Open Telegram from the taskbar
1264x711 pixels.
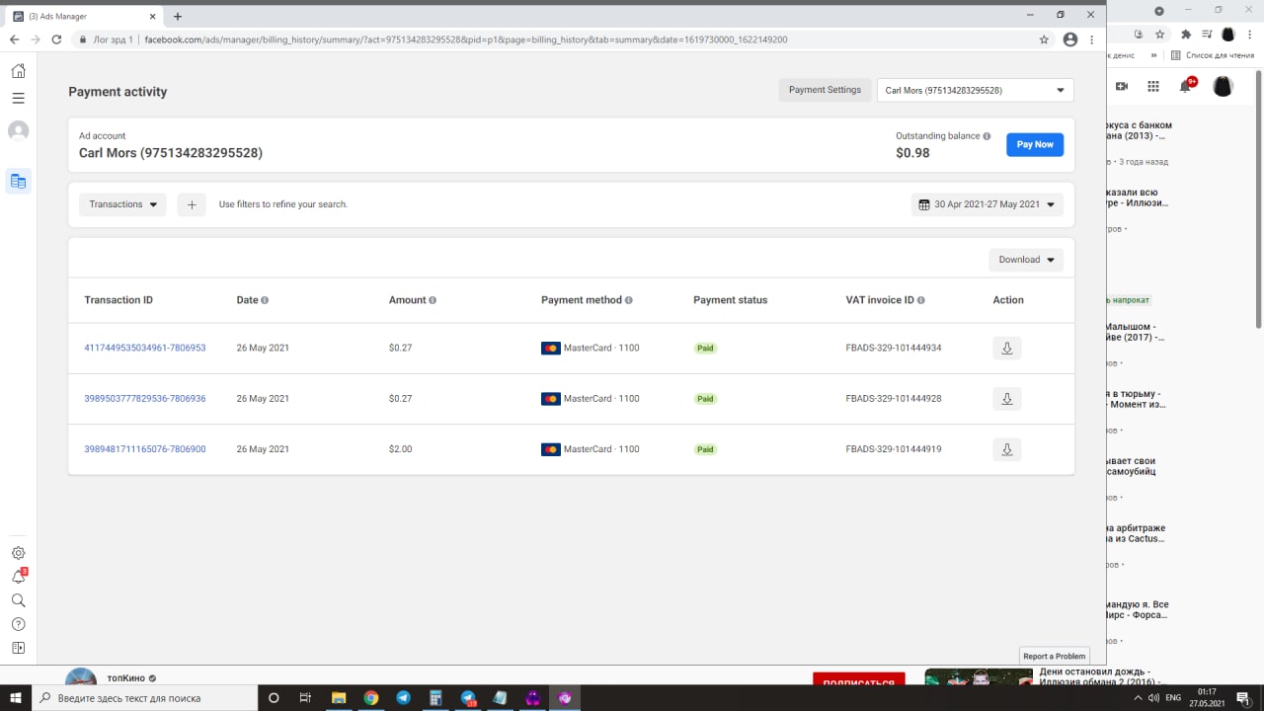[403, 698]
